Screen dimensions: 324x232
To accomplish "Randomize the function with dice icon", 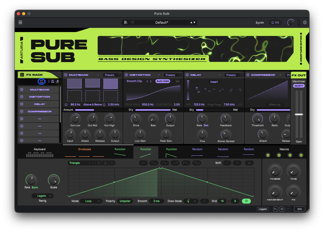I will [99, 163].
